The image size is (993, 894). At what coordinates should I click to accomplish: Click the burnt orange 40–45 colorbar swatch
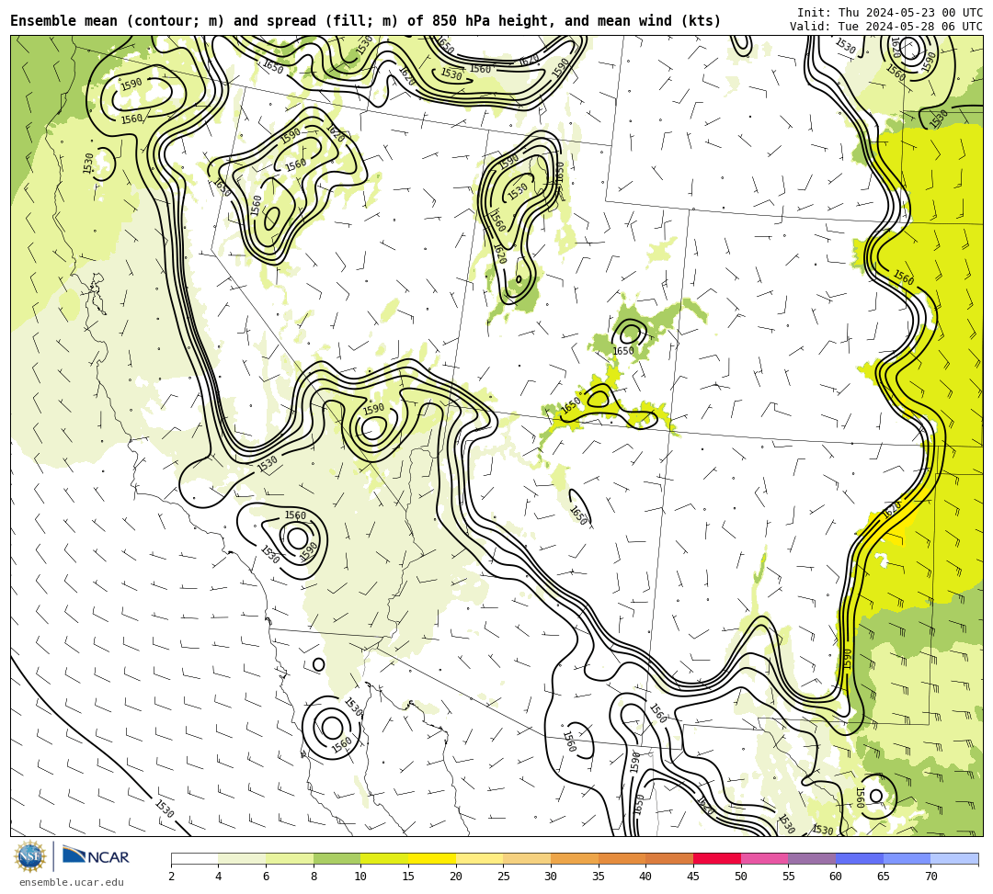[669, 858]
